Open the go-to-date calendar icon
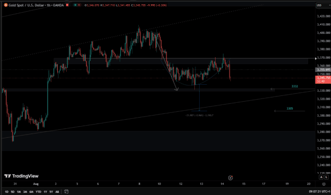The height and width of the screenshot is (195, 331). pyautogui.click(x=66, y=192)
